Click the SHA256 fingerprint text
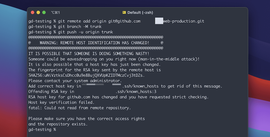The height and width of the screenshot is (137, 270). [x=86, y=75]
